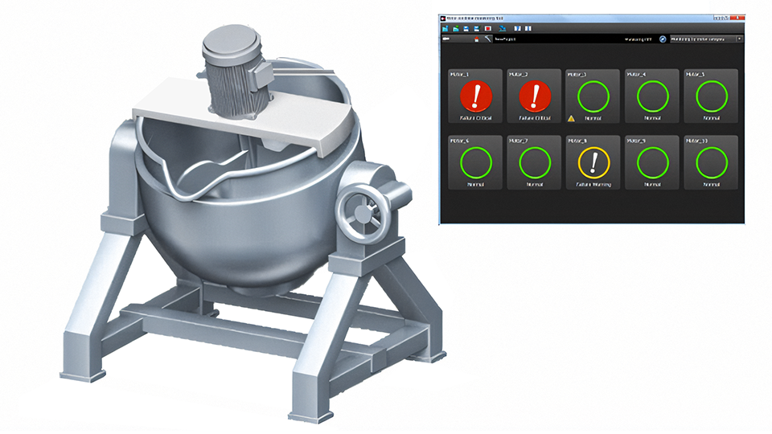Click the green status ring on Motor_5
This screenshot has height=434, width=772.
(712, 96)
